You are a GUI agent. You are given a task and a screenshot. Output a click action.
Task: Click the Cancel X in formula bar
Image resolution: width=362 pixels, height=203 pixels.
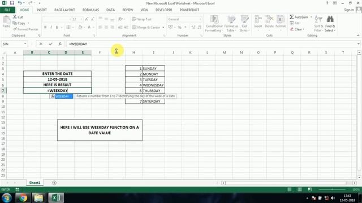(41, 44)
